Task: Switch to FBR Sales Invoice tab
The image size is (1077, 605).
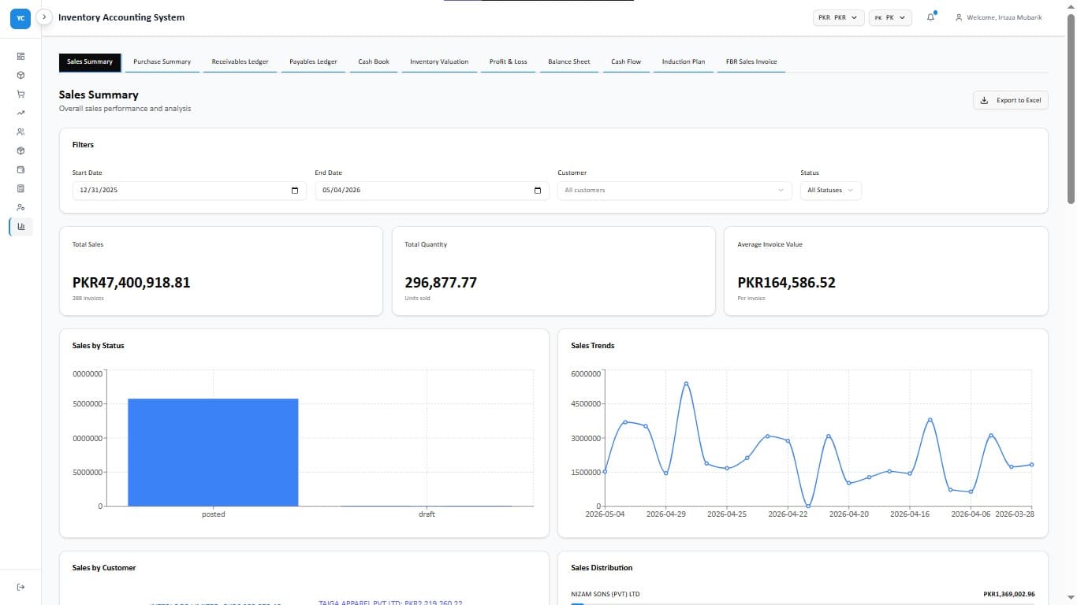Action: tap(751, 61)
